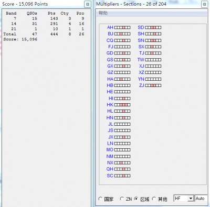Click the band boxes beside AH
This screenshot has height=207, width=210.
pos(122,28)
